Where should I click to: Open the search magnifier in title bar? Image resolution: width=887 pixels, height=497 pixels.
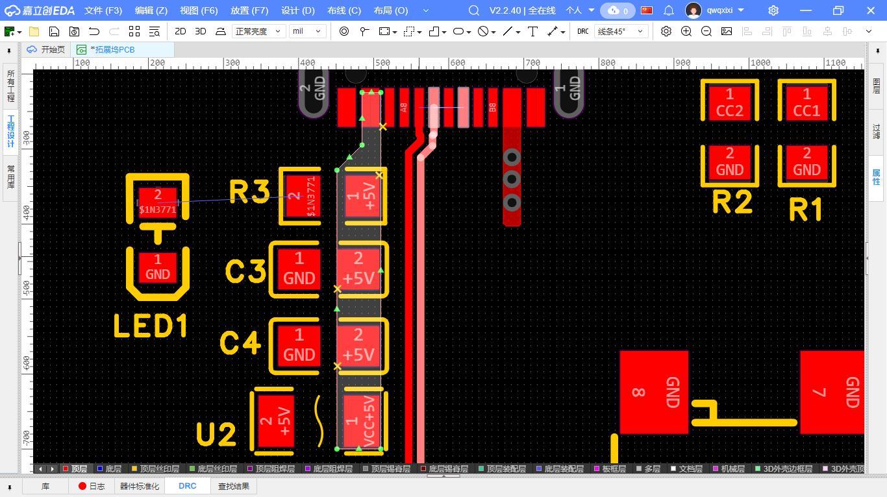(x=474, y=10)
